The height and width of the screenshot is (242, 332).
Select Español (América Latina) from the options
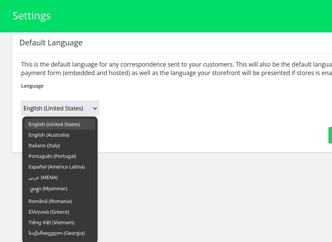click(56, 167)
